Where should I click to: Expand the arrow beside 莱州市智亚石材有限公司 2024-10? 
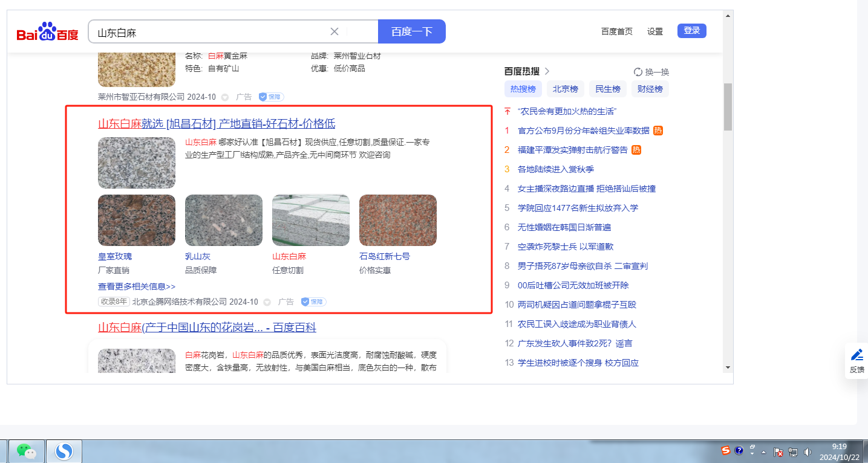[225, 97]
